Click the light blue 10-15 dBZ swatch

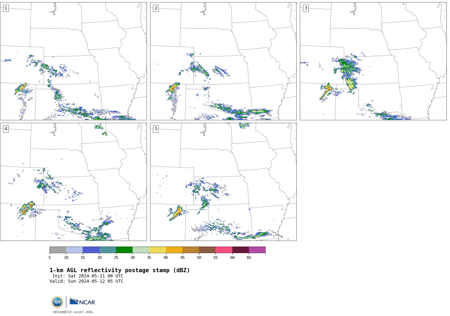74,250
